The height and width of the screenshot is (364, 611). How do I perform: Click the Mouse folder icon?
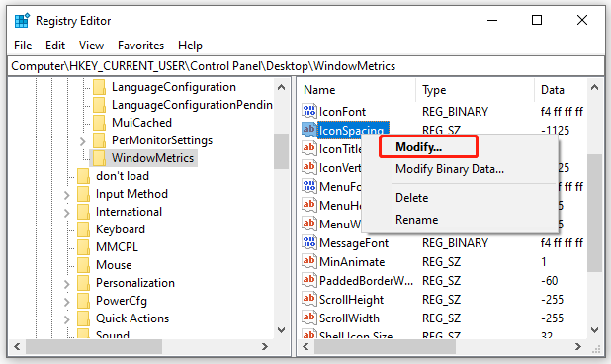(x=83, y=265)
